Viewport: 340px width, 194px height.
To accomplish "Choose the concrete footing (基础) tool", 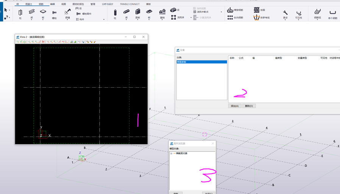I will [x=162, y=12].
